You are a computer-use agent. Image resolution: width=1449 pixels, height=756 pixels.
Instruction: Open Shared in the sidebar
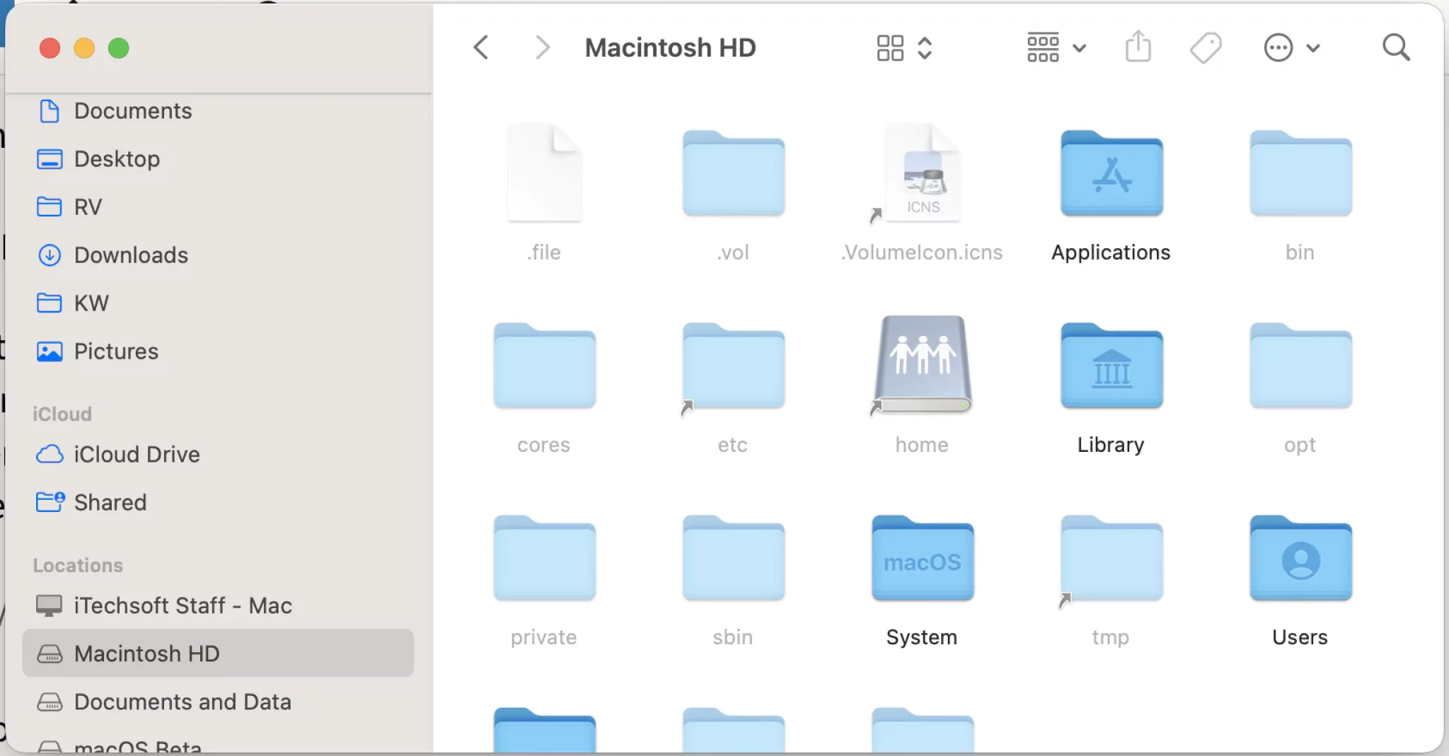(x=218, y=502)
